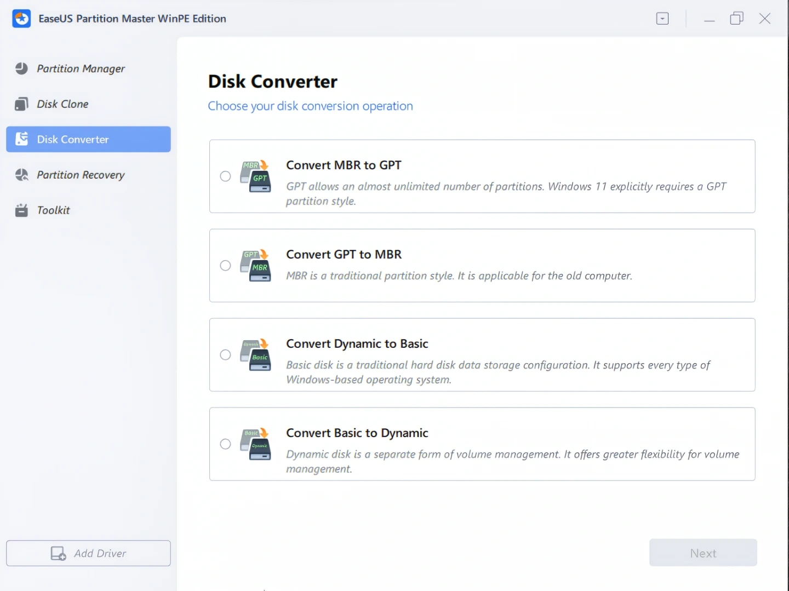Click the Partition Recovery sidebar icon

point(21,175)
